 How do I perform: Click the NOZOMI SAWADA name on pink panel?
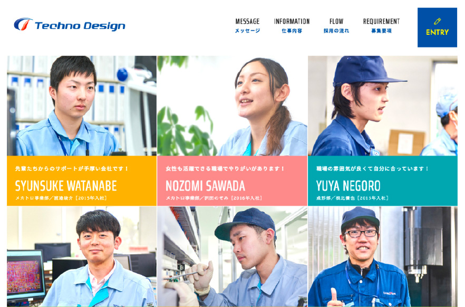(206, 186)
